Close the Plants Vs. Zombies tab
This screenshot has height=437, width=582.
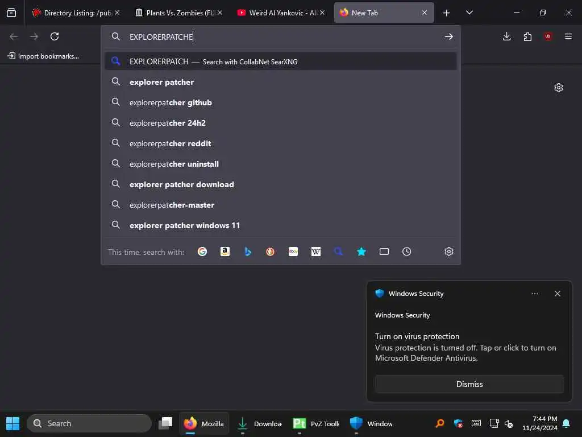[220, 13]
